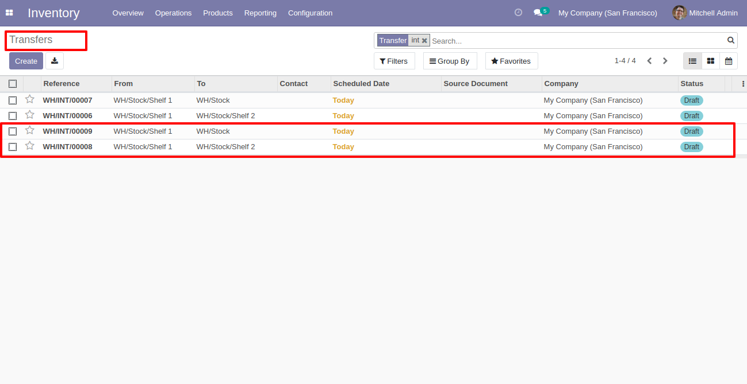Image resolution: width=747 pixels, height=384 pixels.
Task: Open the apps grid menu icon
Action: point(9,13)
